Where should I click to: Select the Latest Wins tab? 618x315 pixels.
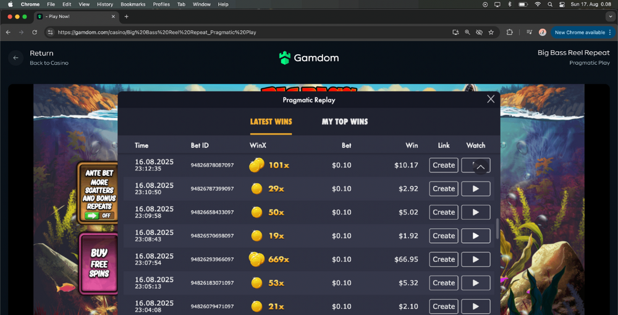point(271,121)
